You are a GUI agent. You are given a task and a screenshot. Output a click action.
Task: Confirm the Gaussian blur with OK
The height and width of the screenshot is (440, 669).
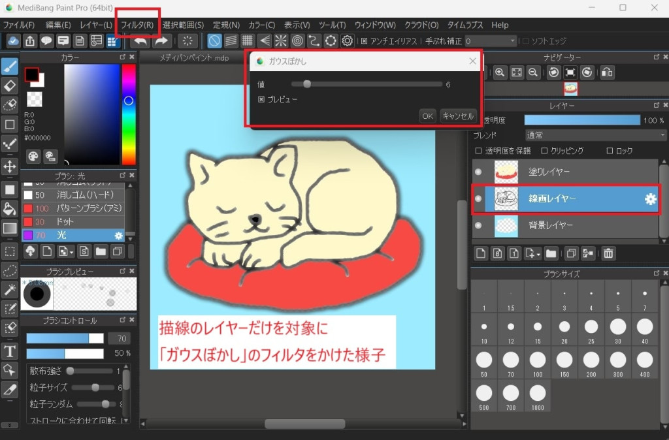[x=427, y=116]
